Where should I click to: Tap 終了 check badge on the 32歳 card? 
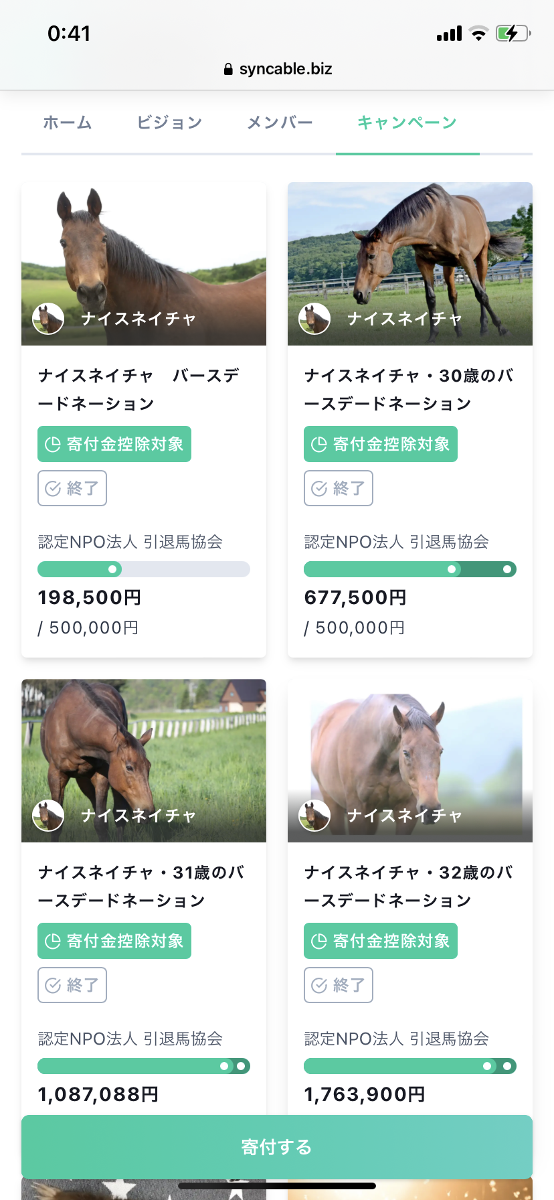pos(339,985)
